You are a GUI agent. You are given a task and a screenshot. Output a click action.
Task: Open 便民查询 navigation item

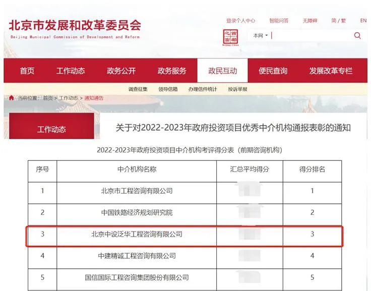[273, 71]
